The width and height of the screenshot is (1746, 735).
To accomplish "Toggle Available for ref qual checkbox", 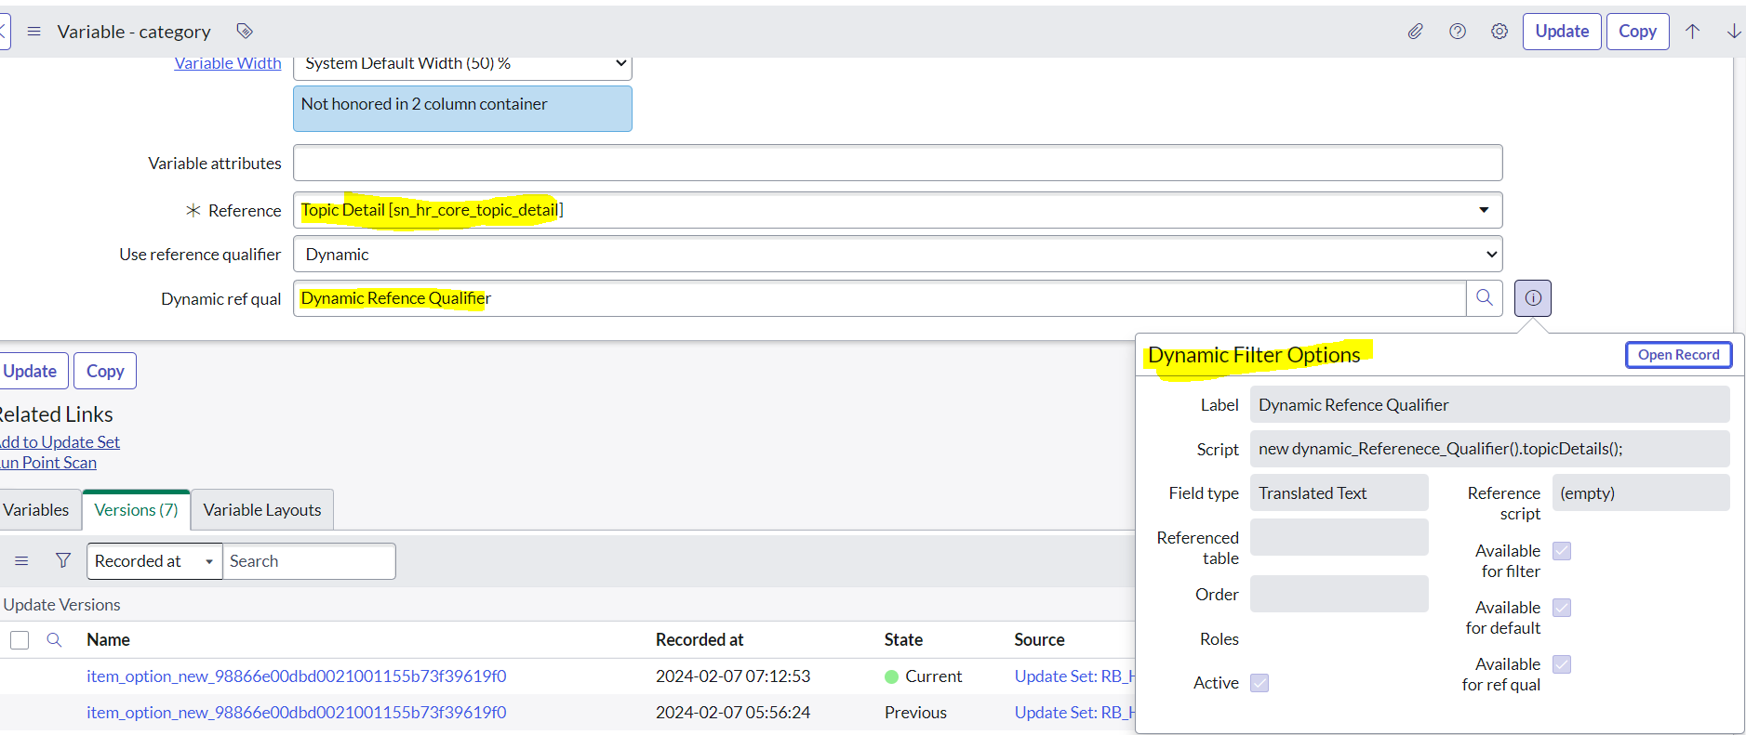I will point(1562,664).
